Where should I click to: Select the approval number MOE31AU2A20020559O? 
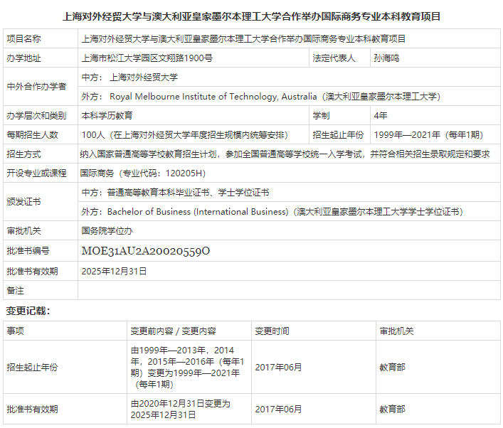[146, 251]
